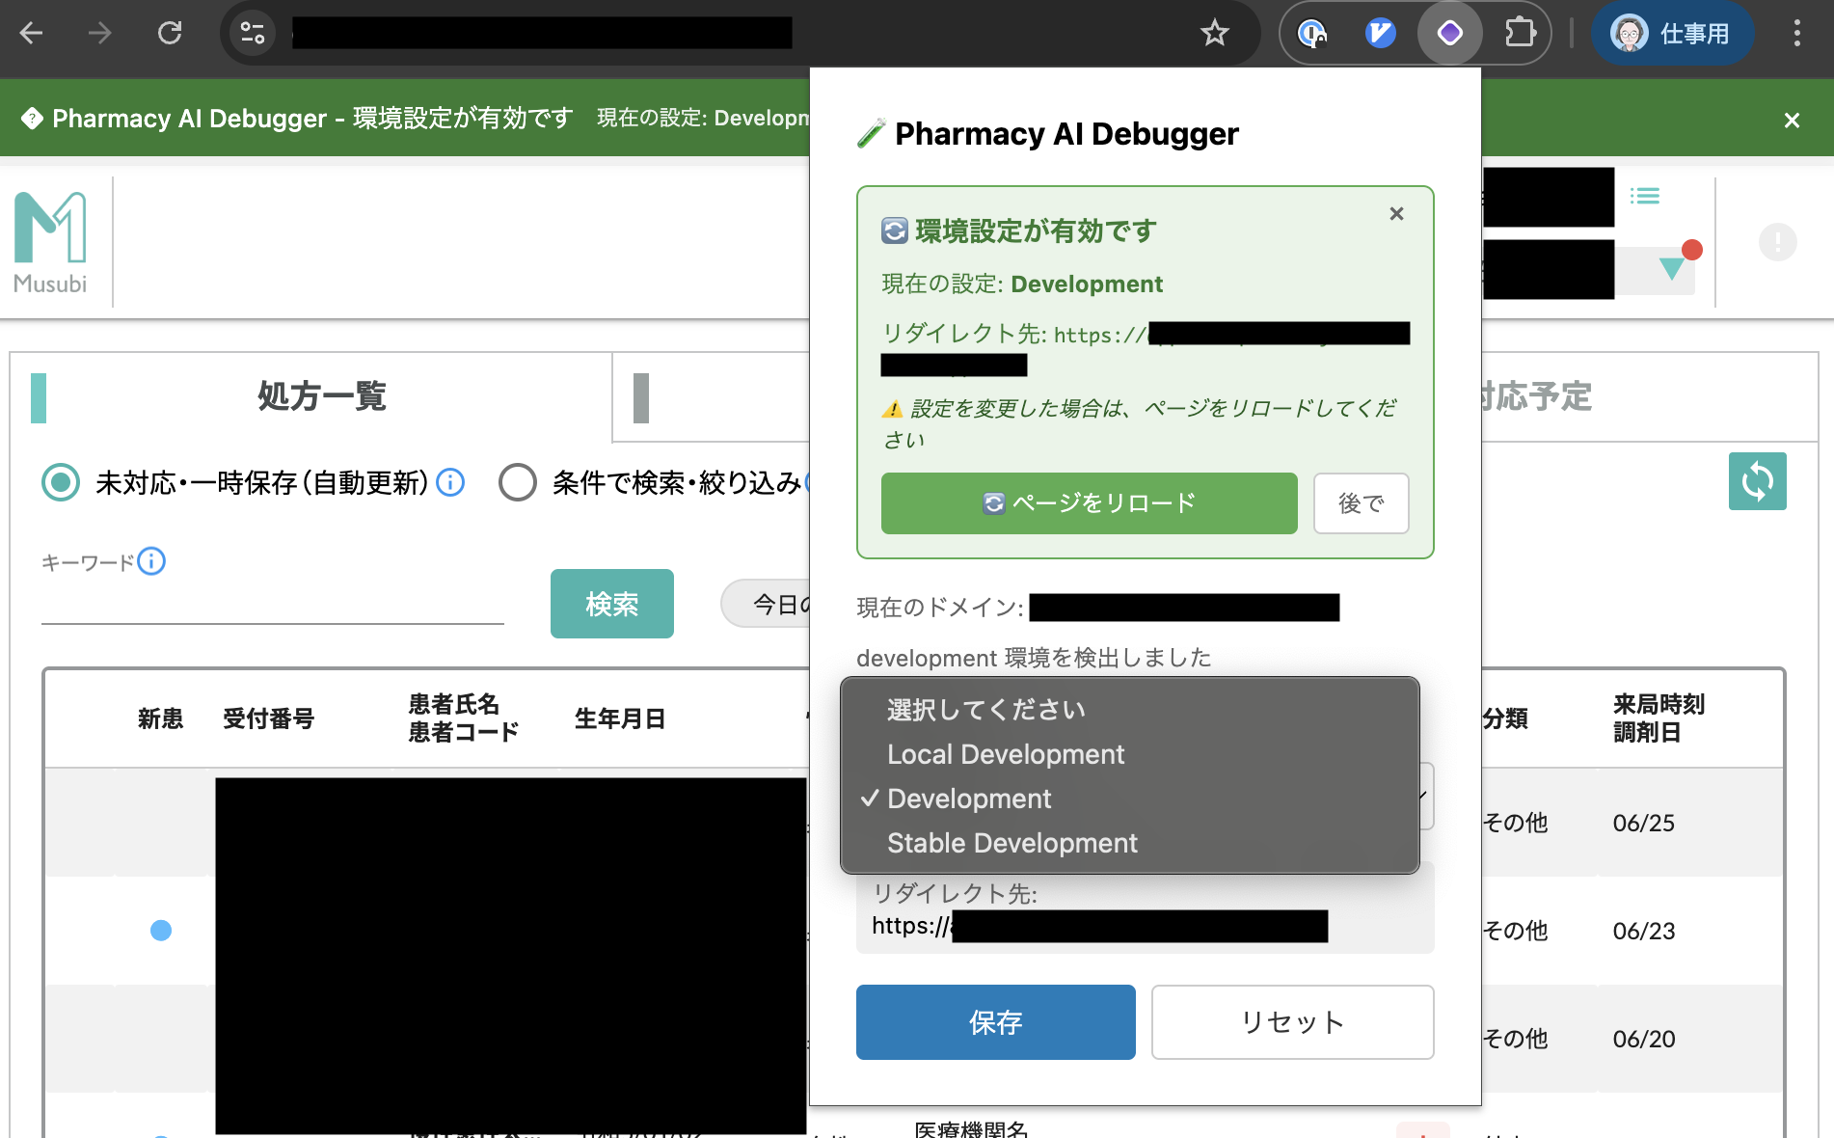This screenshot has height=1138, width=1834.
Task: Click the 受付番号 column header
Action: [x=268, y=718]
